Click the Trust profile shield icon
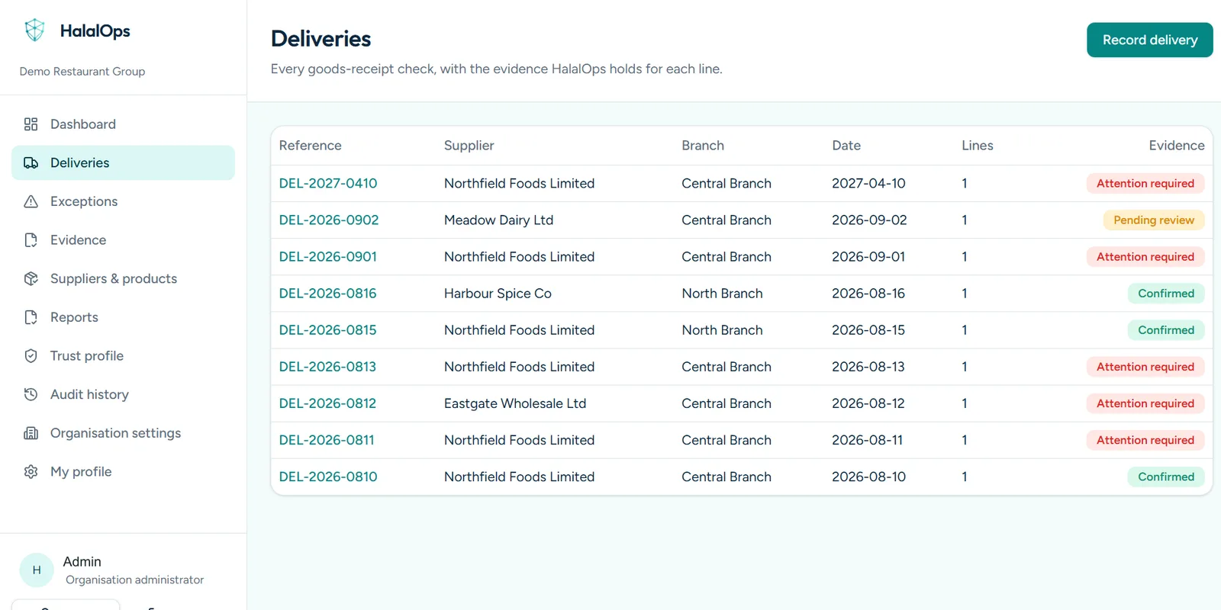The image size is (1221, 610). pos(31,356)
